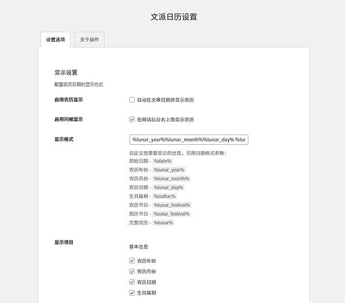Switch to the 设置选项 tab
Image resolution: width=345 pixels, height=303 pixels.
[x=55, y=39]
